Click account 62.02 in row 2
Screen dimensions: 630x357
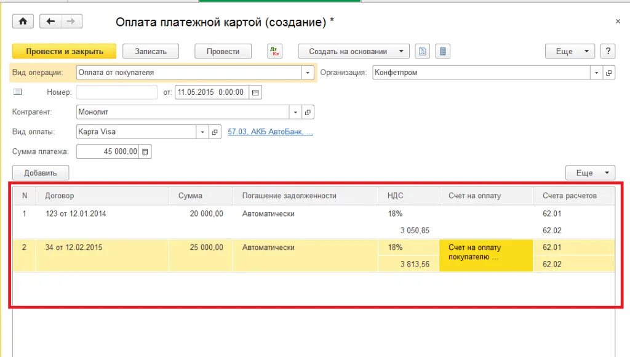coord(552,265)
